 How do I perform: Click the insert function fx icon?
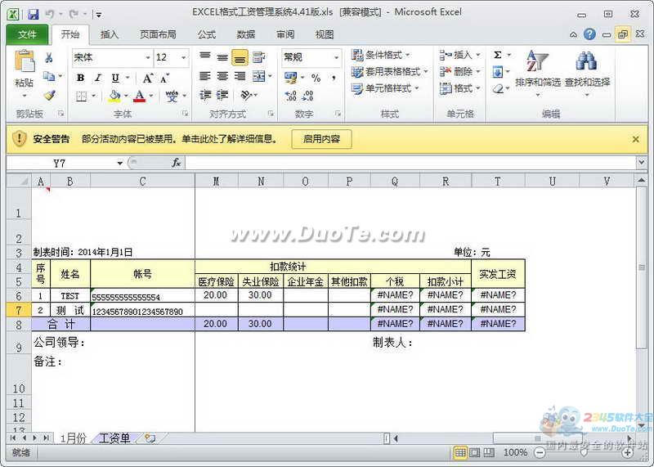point(177,163)
